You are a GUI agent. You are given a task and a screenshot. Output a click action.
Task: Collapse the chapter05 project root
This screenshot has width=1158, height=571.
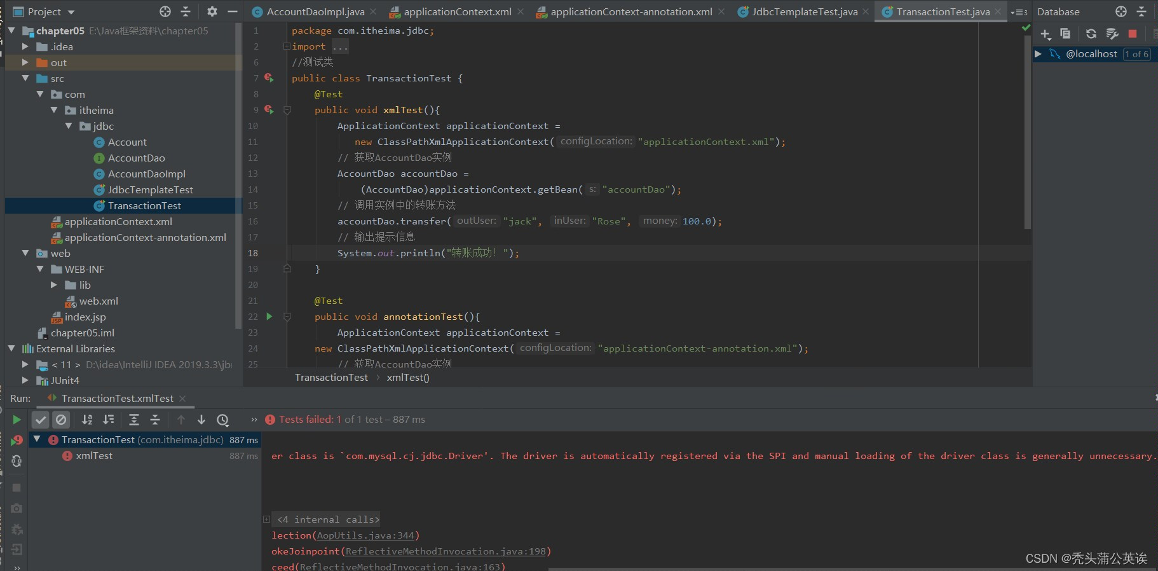click(x=11, y=31)
